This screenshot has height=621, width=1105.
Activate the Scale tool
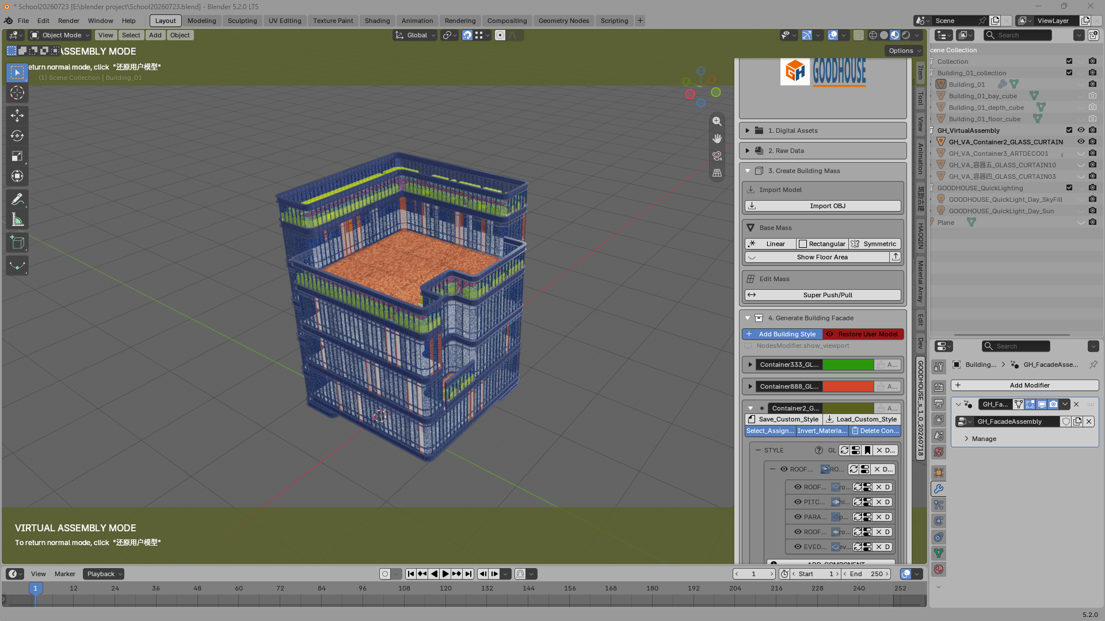tap(17, 156)
